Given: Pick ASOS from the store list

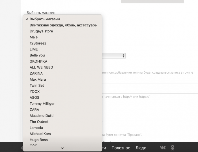Looking at the screenshot, I should coord(63,98).
